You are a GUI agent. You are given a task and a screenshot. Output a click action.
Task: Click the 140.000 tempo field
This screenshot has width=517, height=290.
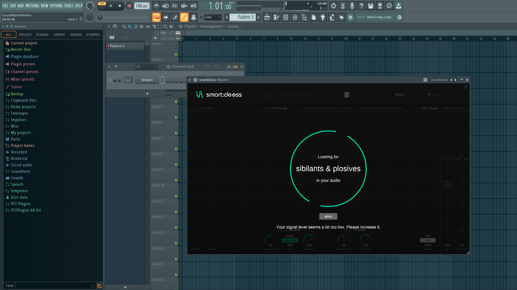coord(142,6)
